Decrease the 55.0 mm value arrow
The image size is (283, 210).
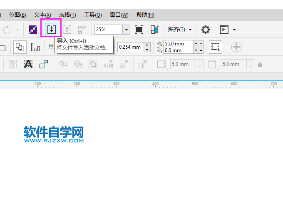click(196, 44)
